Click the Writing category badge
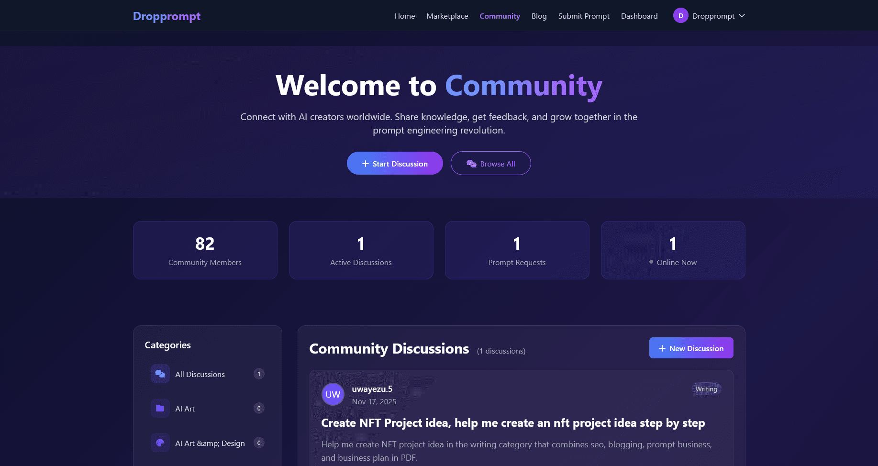This screenshot has height=466, width=878. 706,389
